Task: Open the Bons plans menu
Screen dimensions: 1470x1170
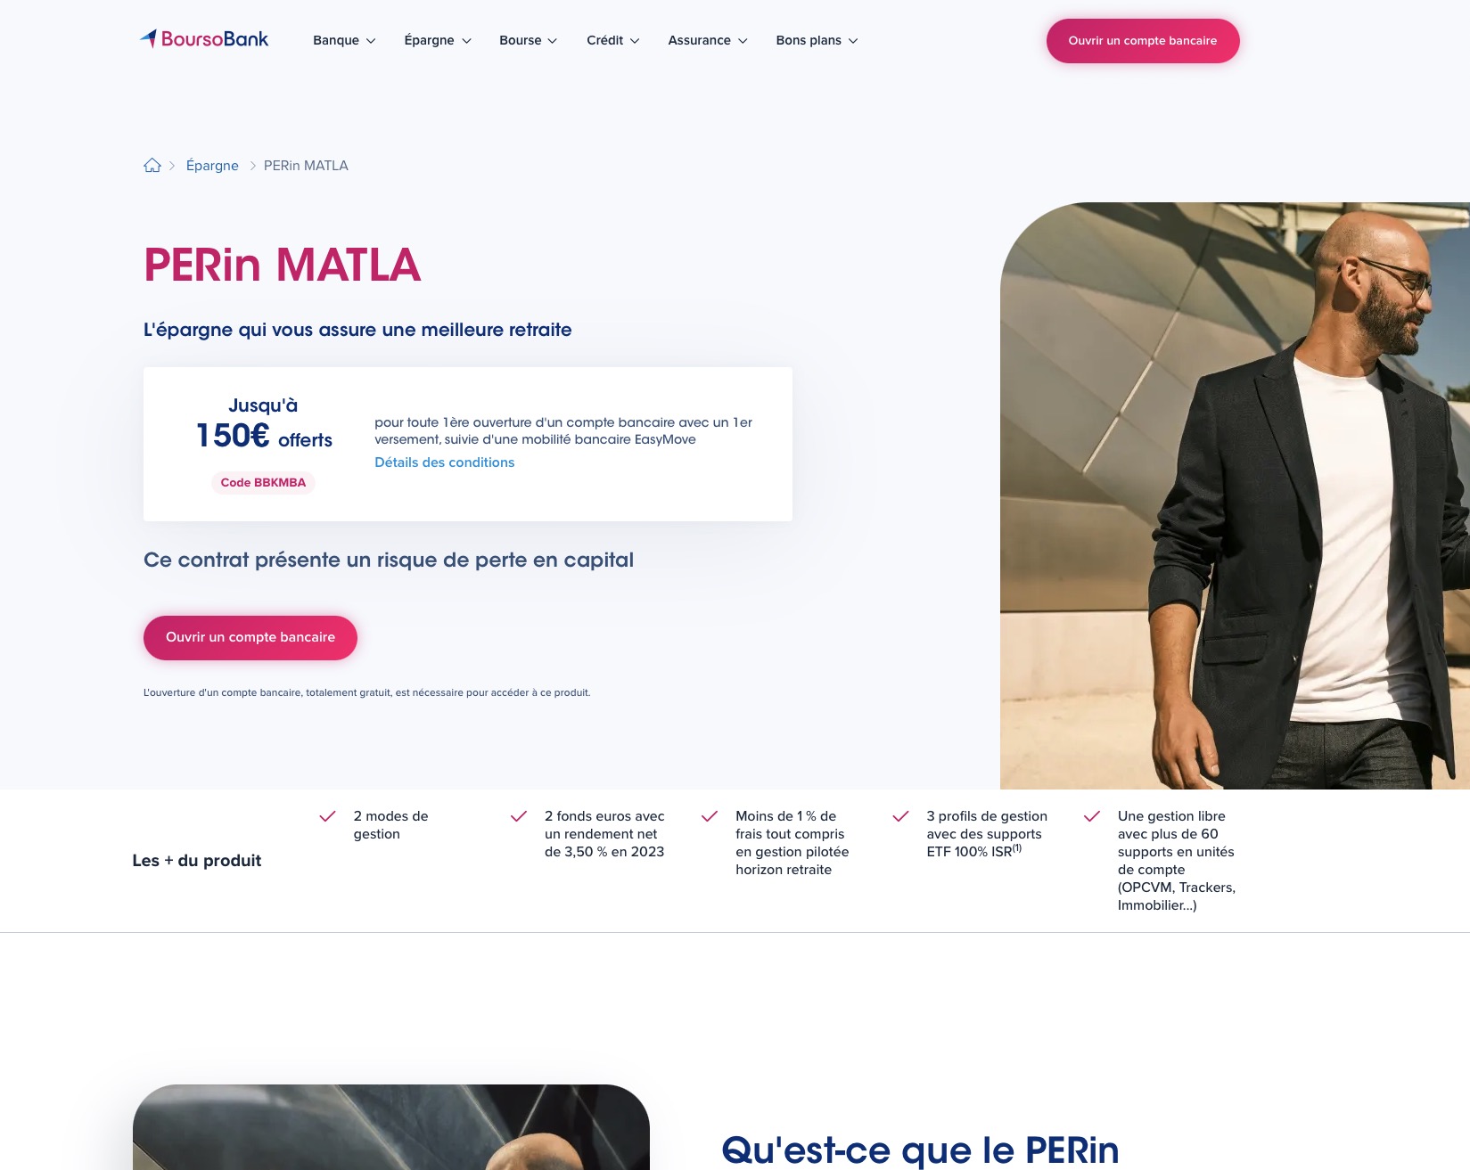Action: click(x=817, y=40)
